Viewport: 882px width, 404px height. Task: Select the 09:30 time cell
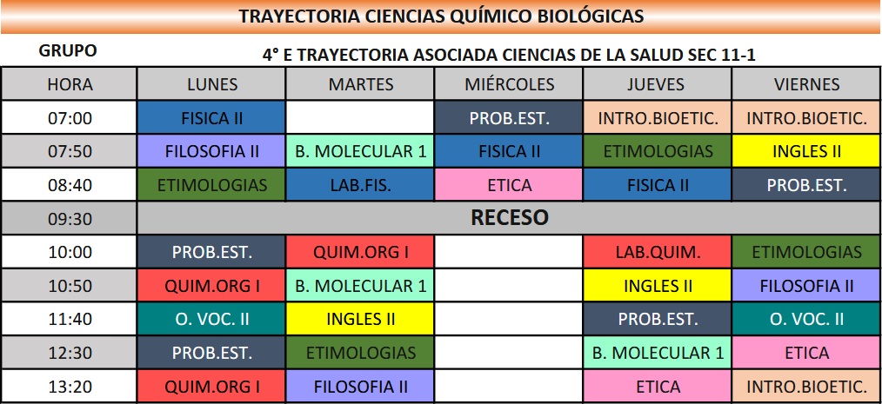(x=70, y=219)
